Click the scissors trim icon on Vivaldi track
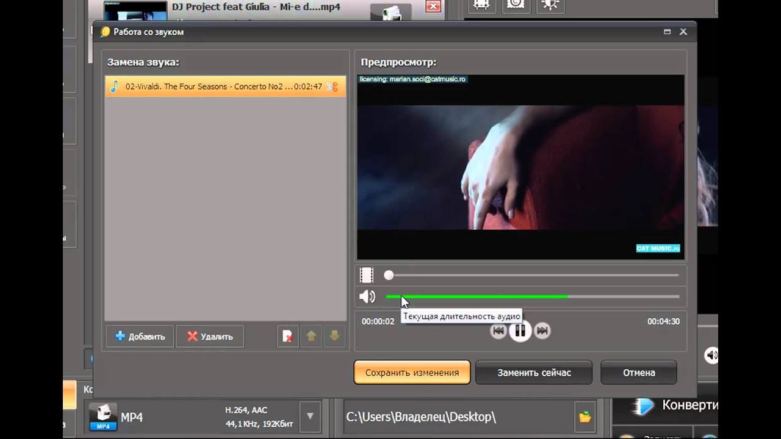This screenshot has height=439, width=781. (332, 87)
